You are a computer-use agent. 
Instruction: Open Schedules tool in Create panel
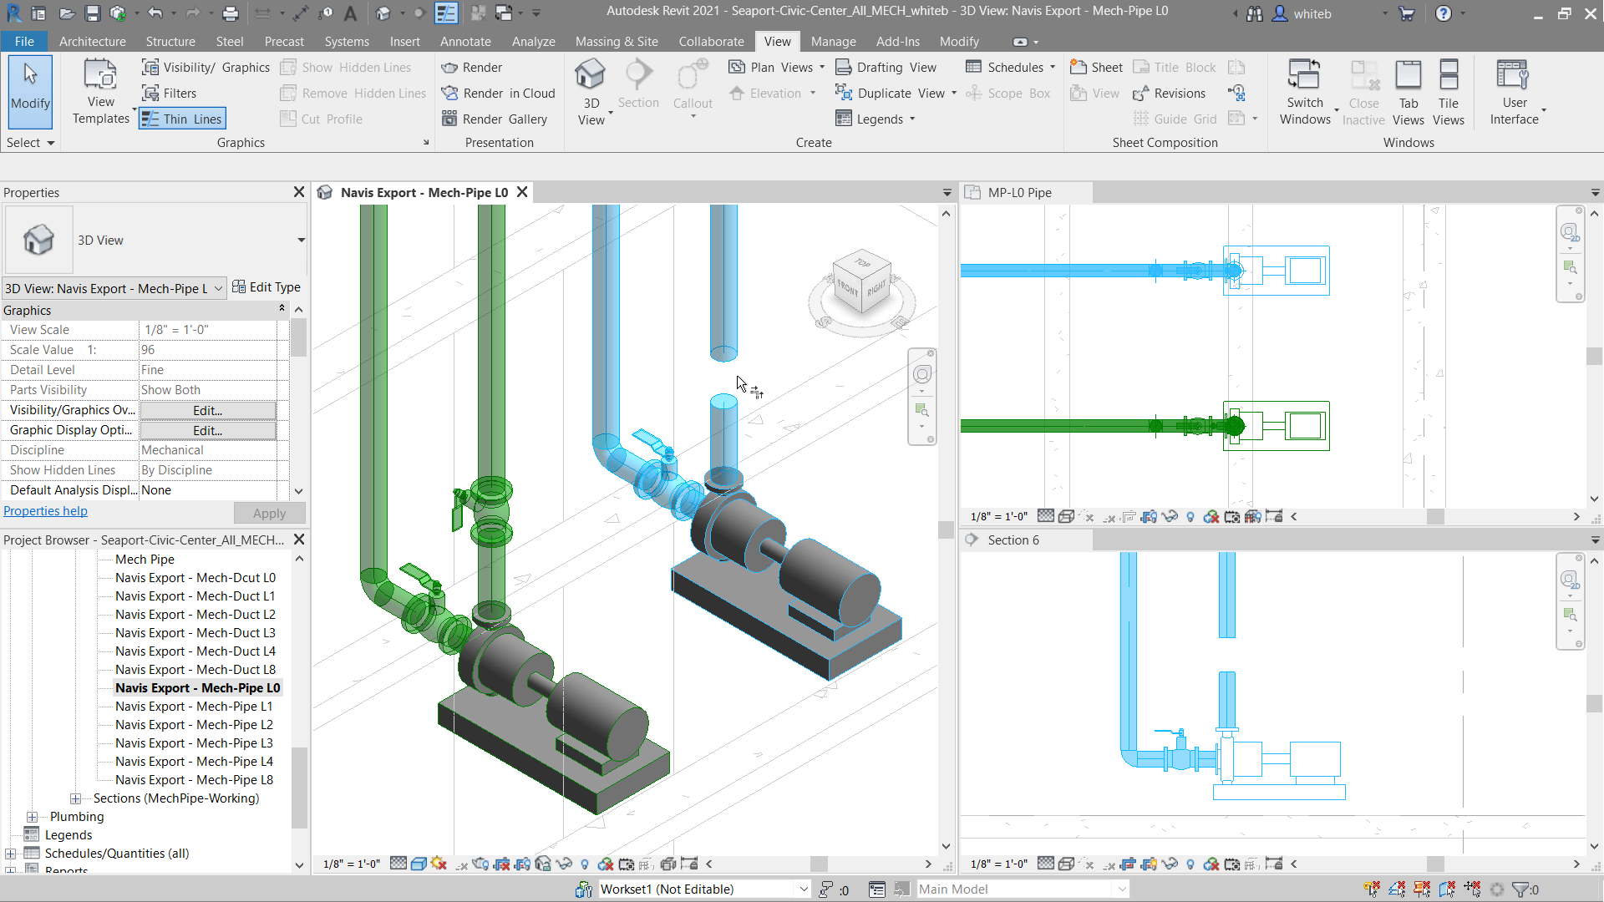click(1007, 68)
